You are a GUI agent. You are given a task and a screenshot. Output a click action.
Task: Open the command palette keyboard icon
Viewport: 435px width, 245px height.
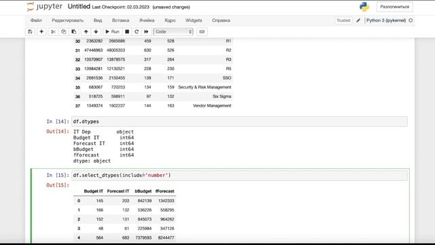(x=202, y=32)
